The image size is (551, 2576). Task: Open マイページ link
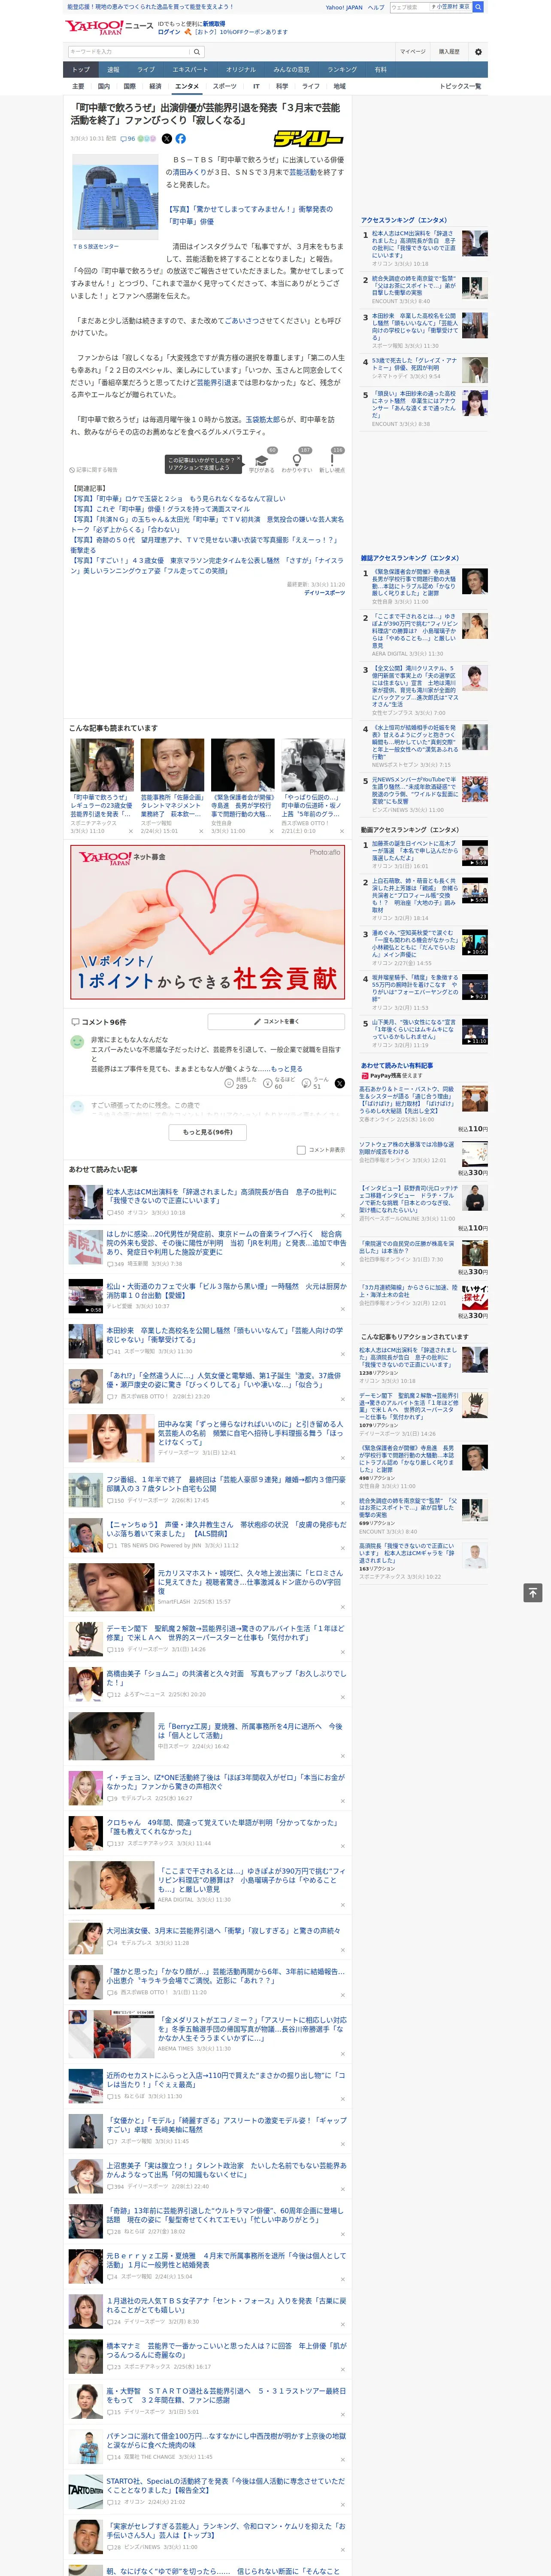pos(412,51)
